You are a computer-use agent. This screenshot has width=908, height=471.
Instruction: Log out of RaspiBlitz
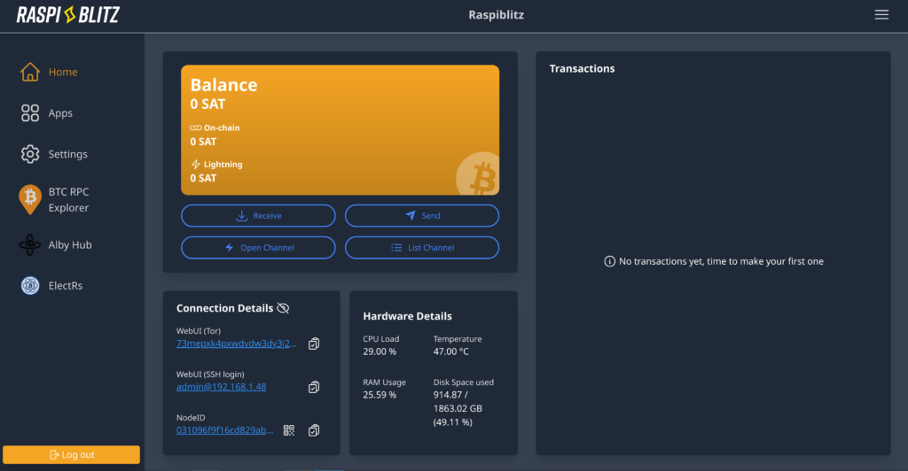click(71, 455)
